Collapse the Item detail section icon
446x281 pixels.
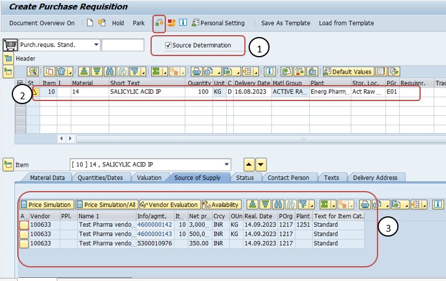[8, 165]
